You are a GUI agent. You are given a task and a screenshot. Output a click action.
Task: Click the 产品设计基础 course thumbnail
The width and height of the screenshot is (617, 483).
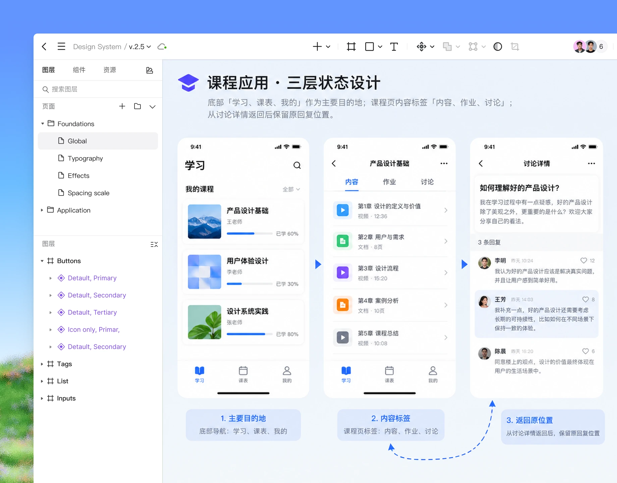(205, 221)
